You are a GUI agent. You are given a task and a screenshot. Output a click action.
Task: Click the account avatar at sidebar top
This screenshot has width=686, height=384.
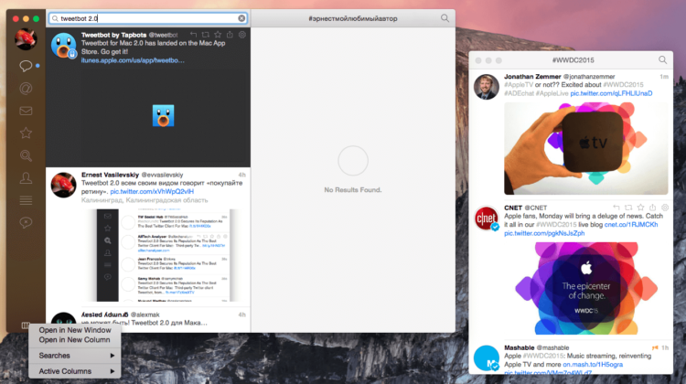coord(26,39)
